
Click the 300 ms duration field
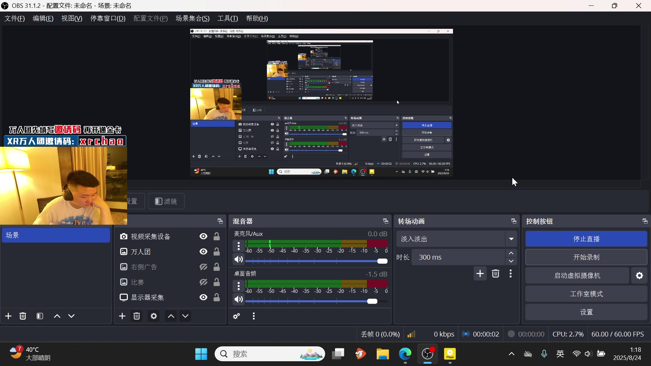pyautogui.click(x=458, y=258)
